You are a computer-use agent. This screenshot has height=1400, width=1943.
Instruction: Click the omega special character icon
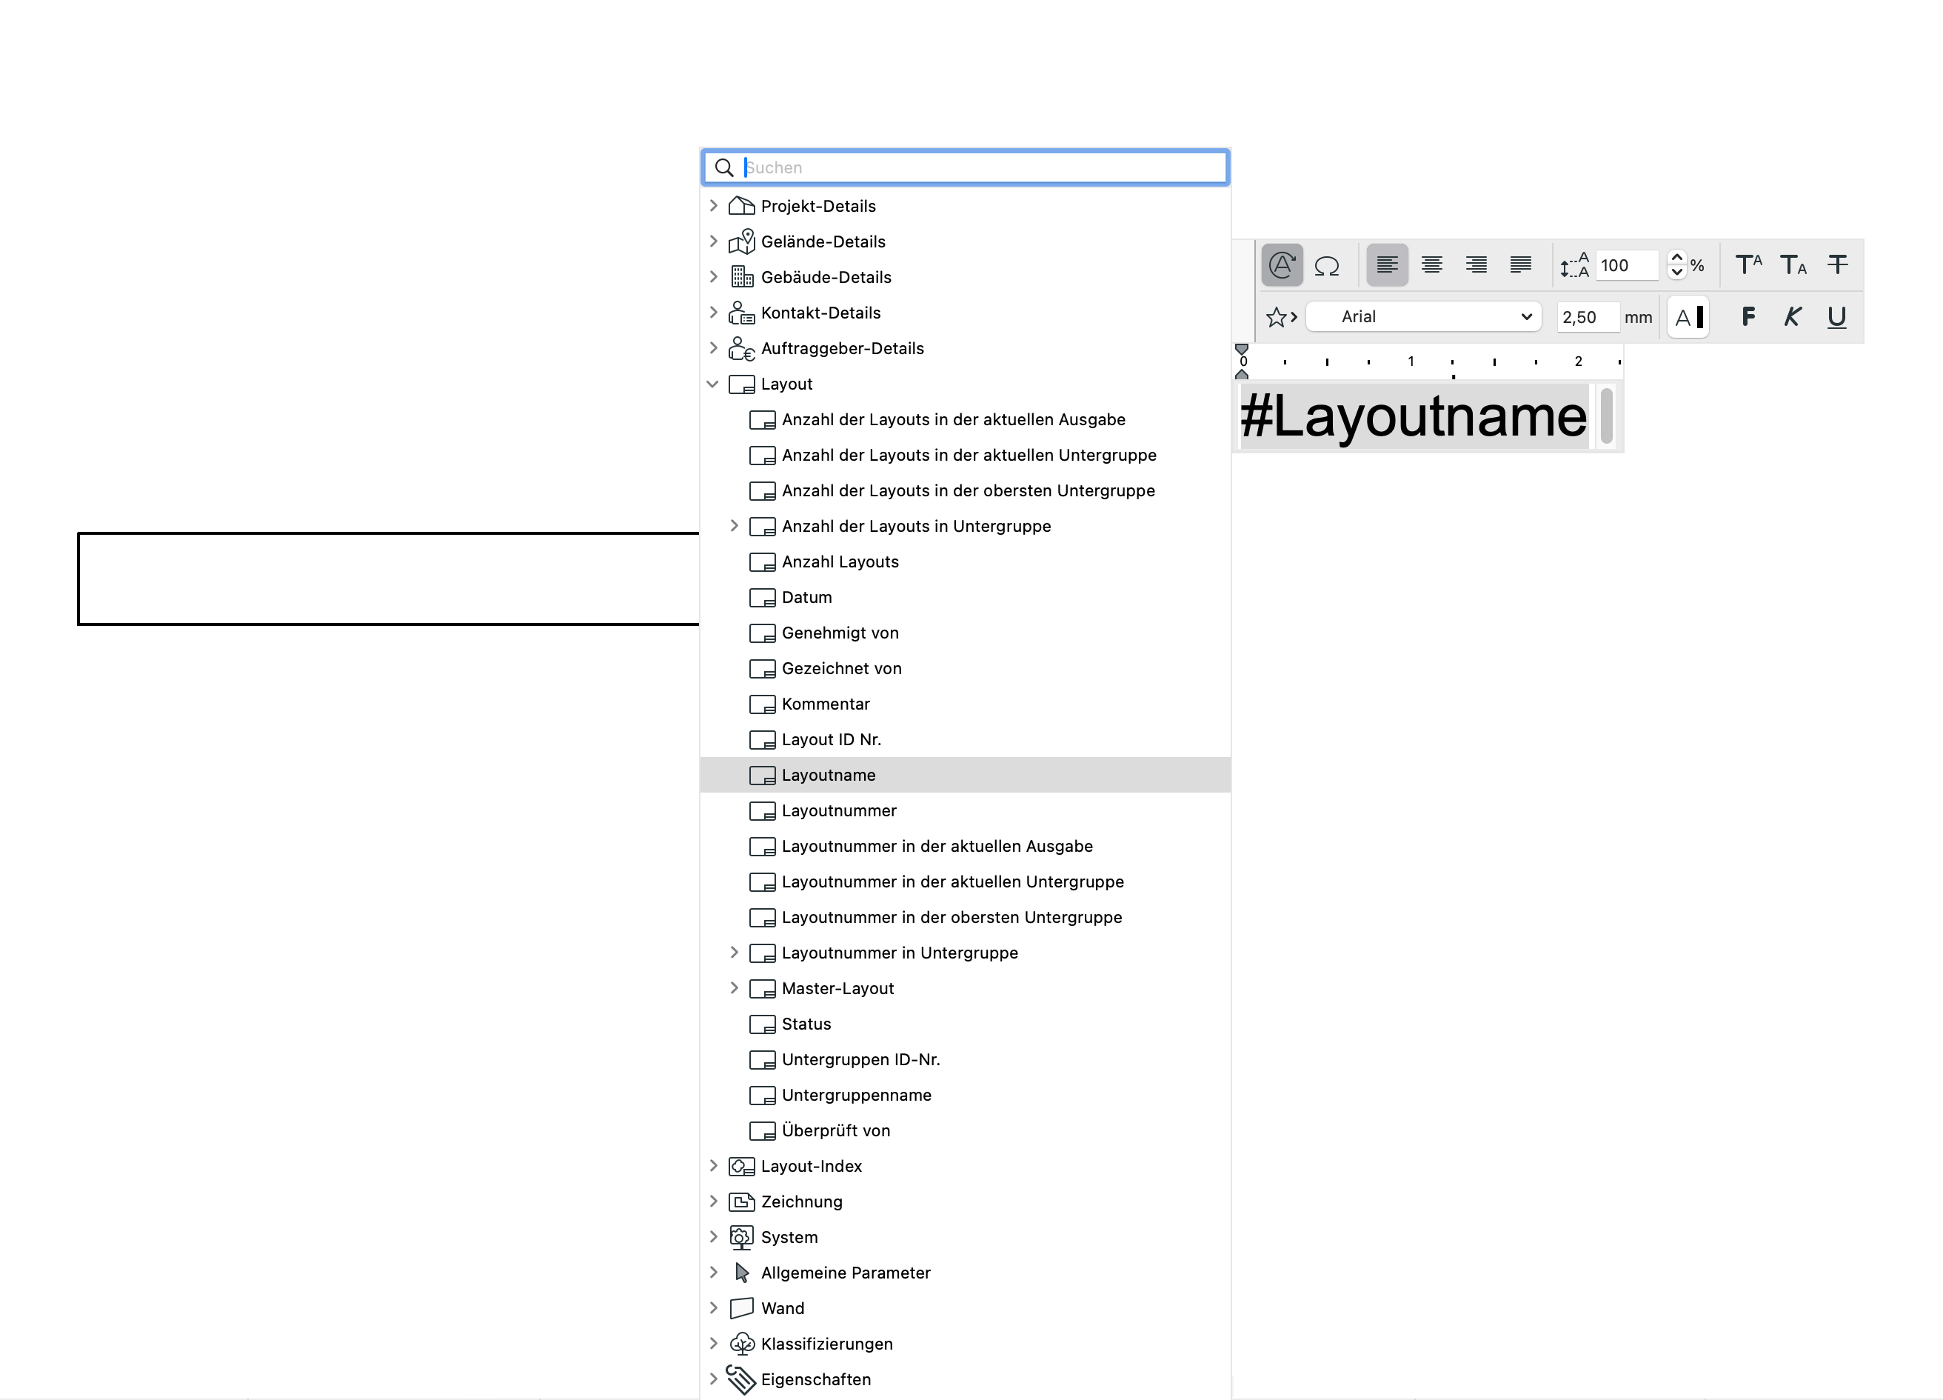click(1327, 266)
